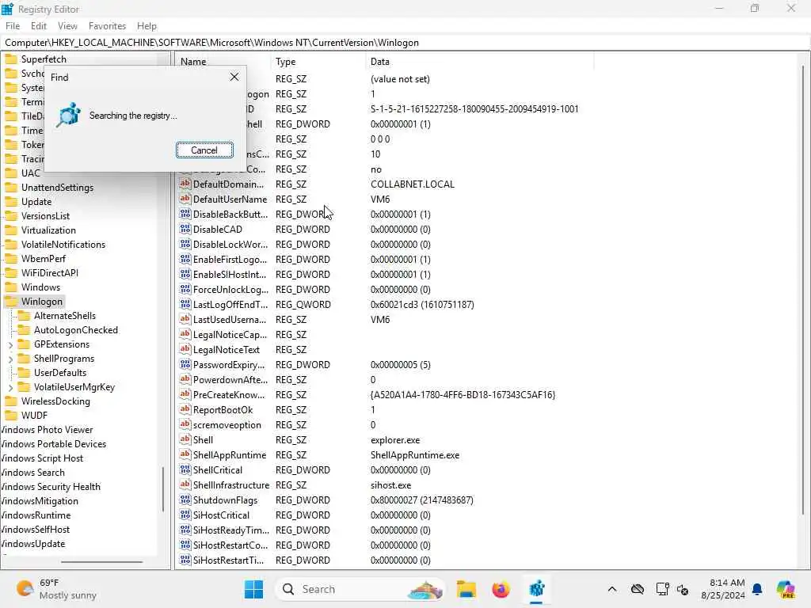The width and height of the screenshot is (811, 608).
Task: Click the DefaultUserName string value icon
Action: coord(185,199)
